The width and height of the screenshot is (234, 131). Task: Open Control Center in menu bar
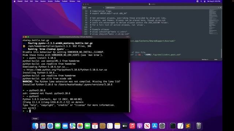pyautogui.click(x=205, y=1)
